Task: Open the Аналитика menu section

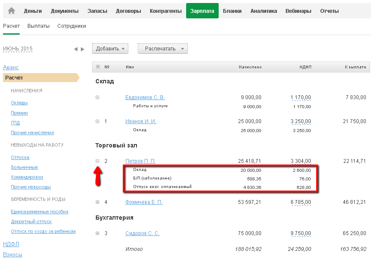Action: 264,11
